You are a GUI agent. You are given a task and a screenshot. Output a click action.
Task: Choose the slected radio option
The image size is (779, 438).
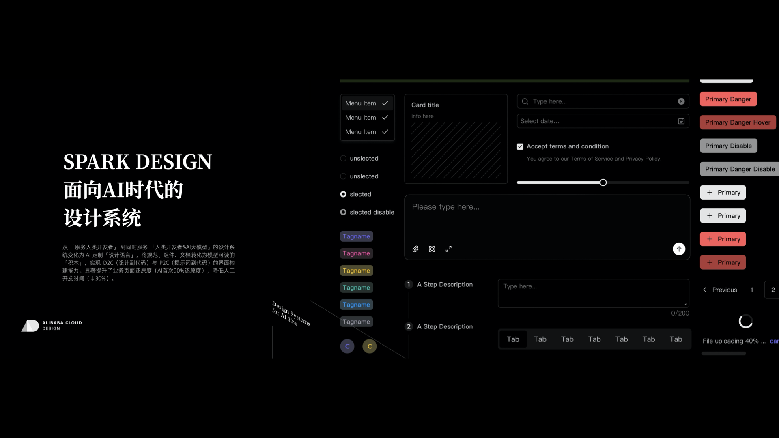343,194
